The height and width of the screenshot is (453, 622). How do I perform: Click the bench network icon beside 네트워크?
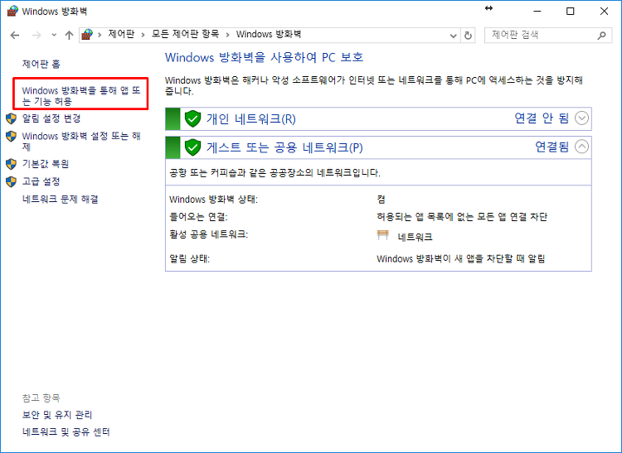pyautogui.click(x=383, y=235)
